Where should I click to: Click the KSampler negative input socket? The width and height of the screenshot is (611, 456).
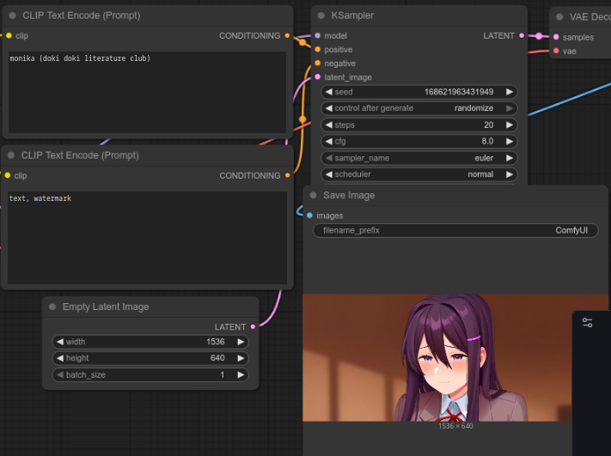(318, 63)
